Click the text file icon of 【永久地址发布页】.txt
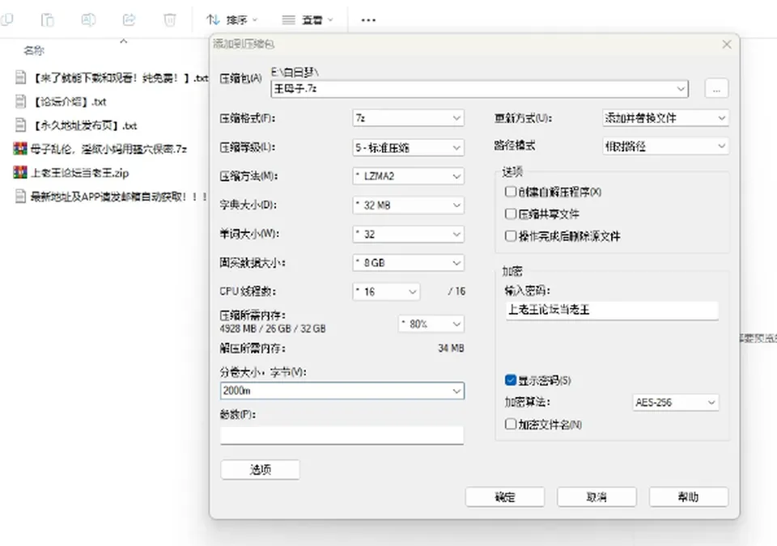The image size is (777, 546). [x=20, y=125]
